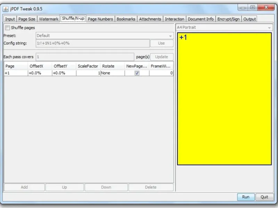
Task: Open the Page Size tab
Action: [x=27, y=19]
